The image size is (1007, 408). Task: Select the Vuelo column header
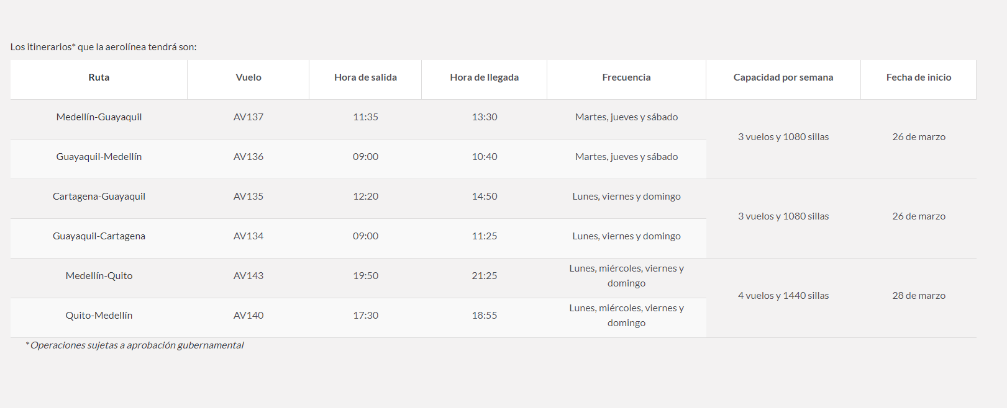(248, 78)
